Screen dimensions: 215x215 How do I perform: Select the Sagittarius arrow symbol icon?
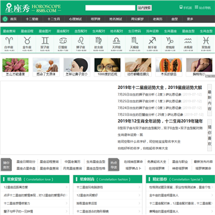(152, 41)
